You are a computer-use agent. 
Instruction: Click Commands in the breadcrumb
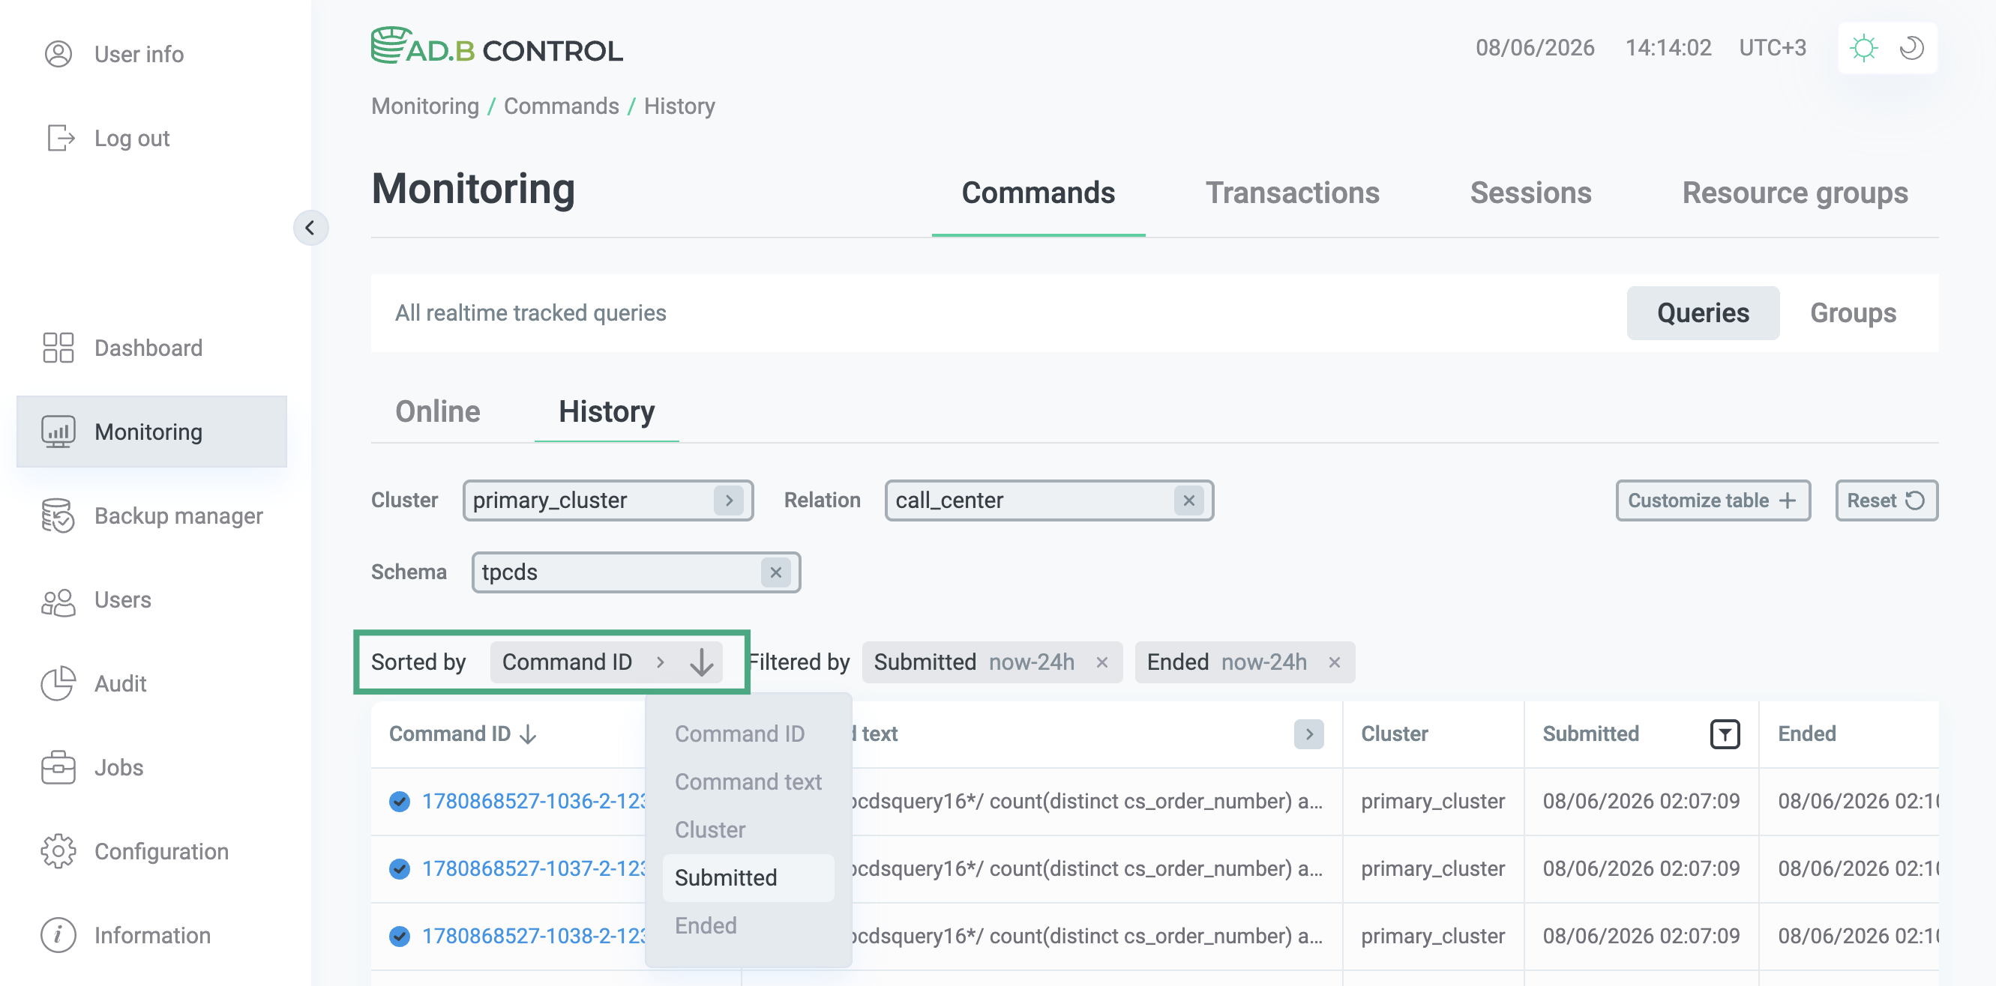pos(561,106)
